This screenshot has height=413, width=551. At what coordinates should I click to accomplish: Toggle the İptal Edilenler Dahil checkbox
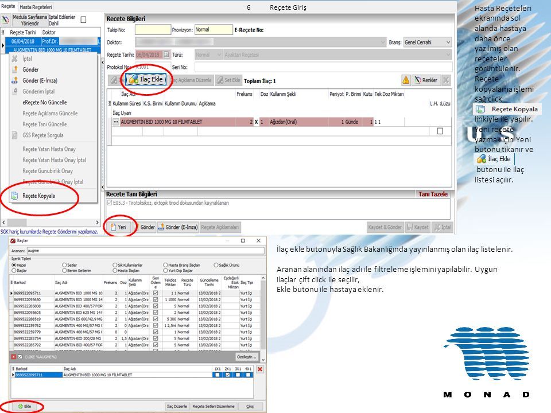click(x=83, y=20)
